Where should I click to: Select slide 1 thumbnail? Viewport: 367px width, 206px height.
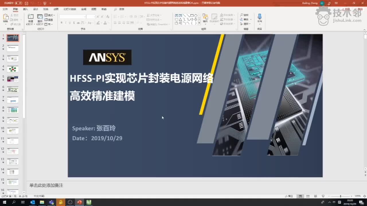pyautogui.click(x=13, y=38)
